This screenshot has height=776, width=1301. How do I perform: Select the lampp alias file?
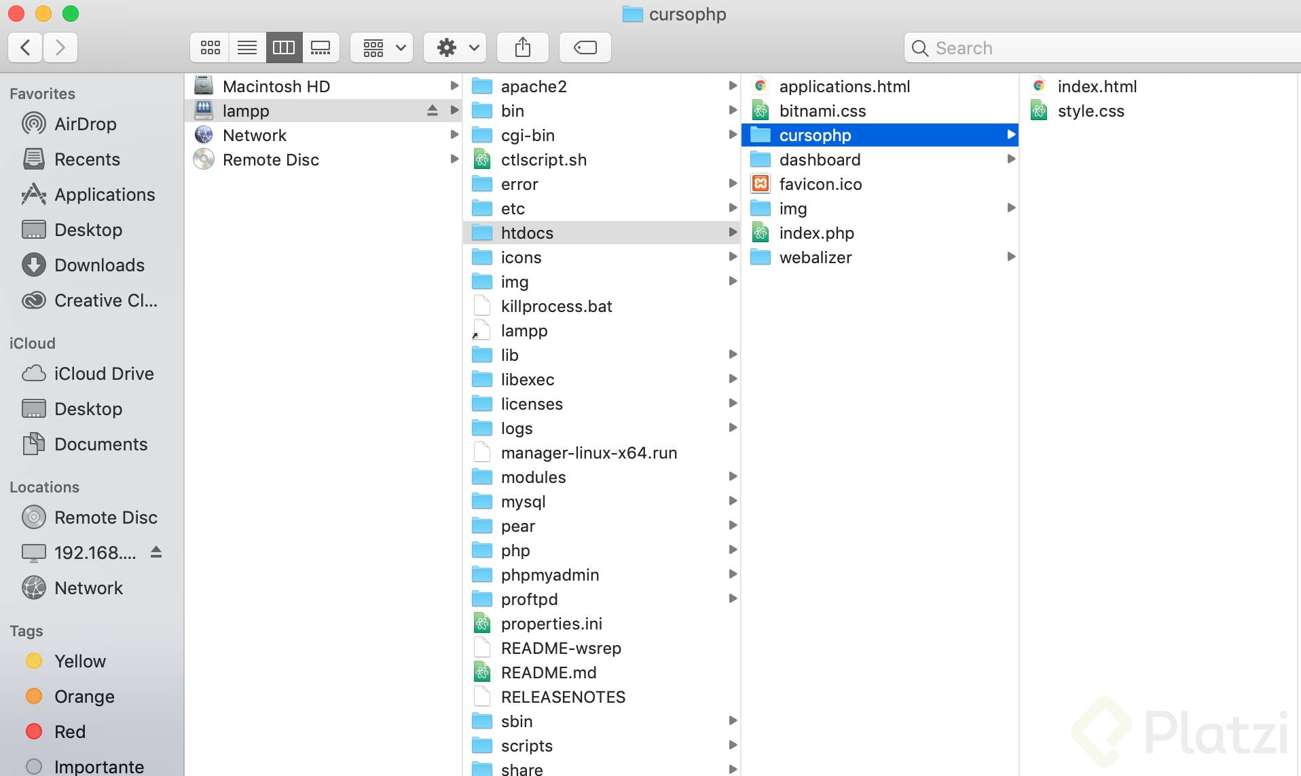pos(602,330)
